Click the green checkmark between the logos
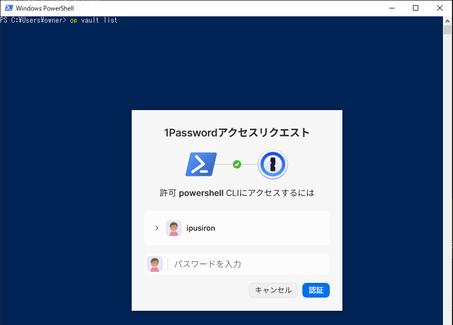Screen dimensions: 453x325 pyautogui.click(x=237, y=164)
